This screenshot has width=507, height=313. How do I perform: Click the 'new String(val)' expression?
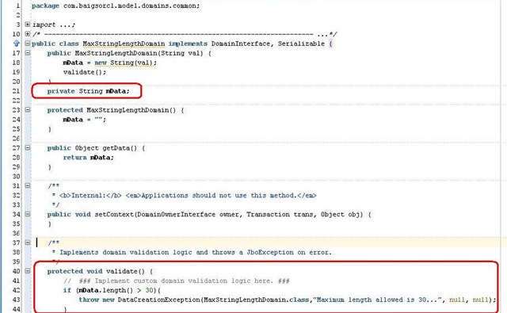click(125, 63)
